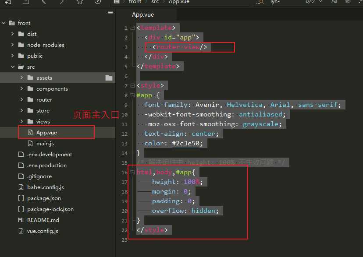Click the front project folder icon
Screen dimensions: 363x257
(12, 23)
